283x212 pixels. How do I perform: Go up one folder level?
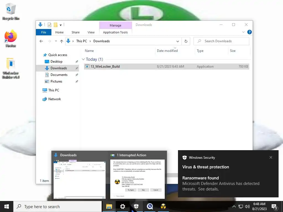coord(62,41)
